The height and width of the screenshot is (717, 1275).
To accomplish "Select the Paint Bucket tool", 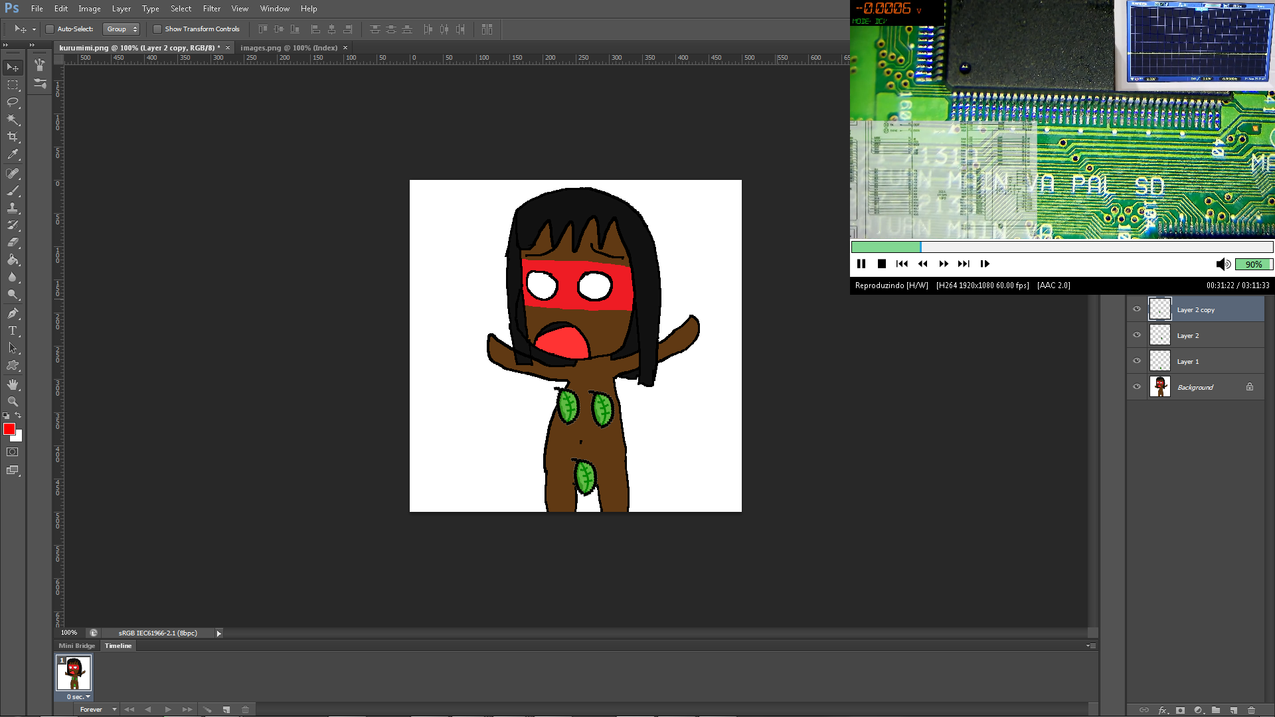I will (x=13, y=260).
